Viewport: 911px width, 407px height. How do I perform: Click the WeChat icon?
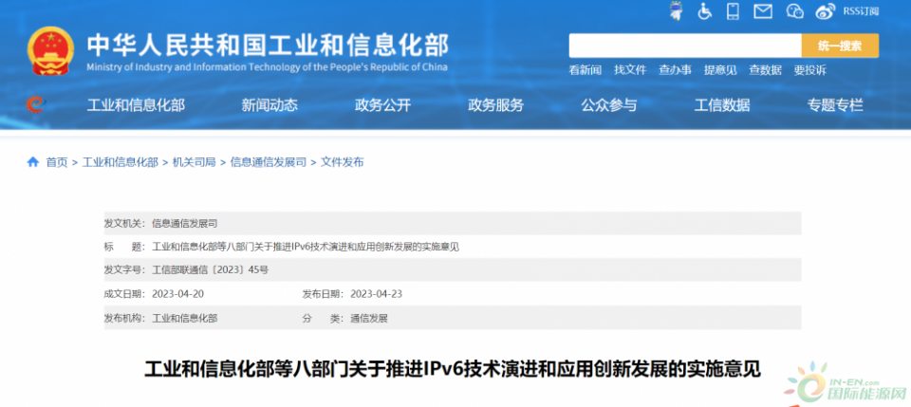pos(795,11)
